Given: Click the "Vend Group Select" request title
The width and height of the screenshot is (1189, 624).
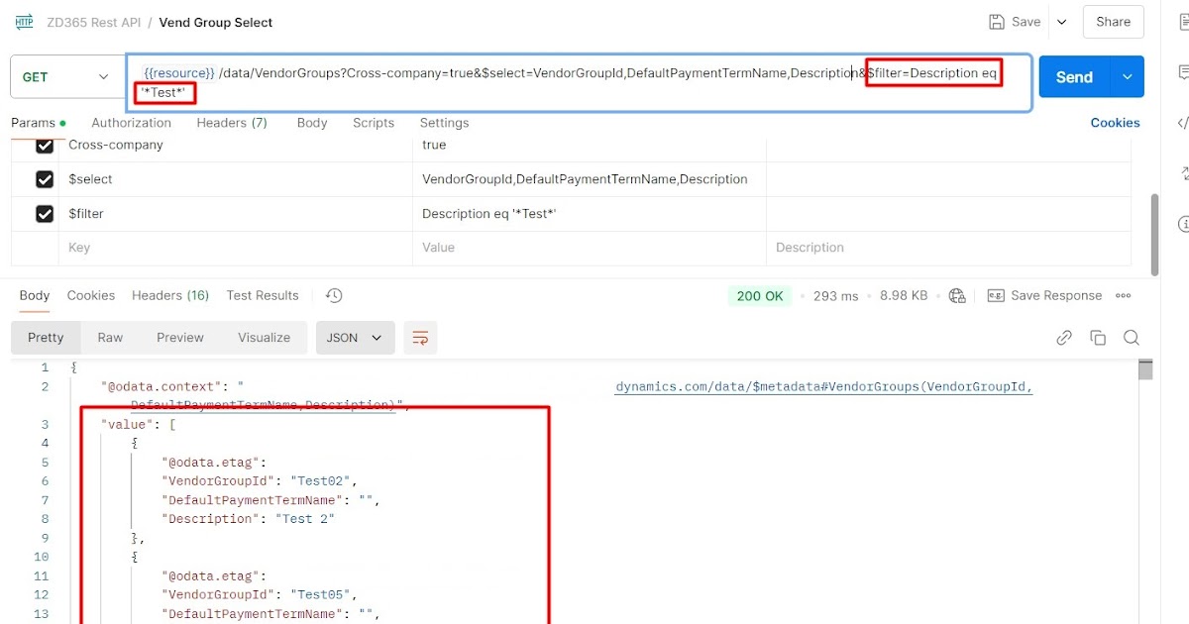Looking at the screenshot, I should coord(216,22).
